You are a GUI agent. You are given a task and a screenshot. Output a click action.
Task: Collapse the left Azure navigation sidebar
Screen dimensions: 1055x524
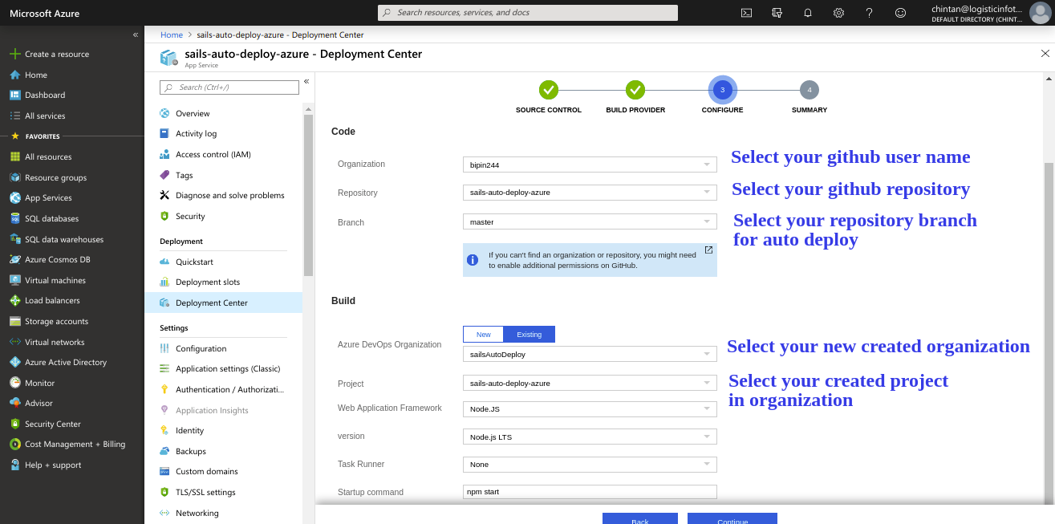pyautogui.click(x=136, y=35)
